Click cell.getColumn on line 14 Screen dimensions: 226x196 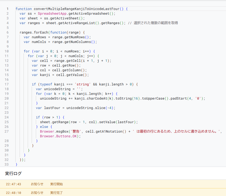[x=66, y=70]
